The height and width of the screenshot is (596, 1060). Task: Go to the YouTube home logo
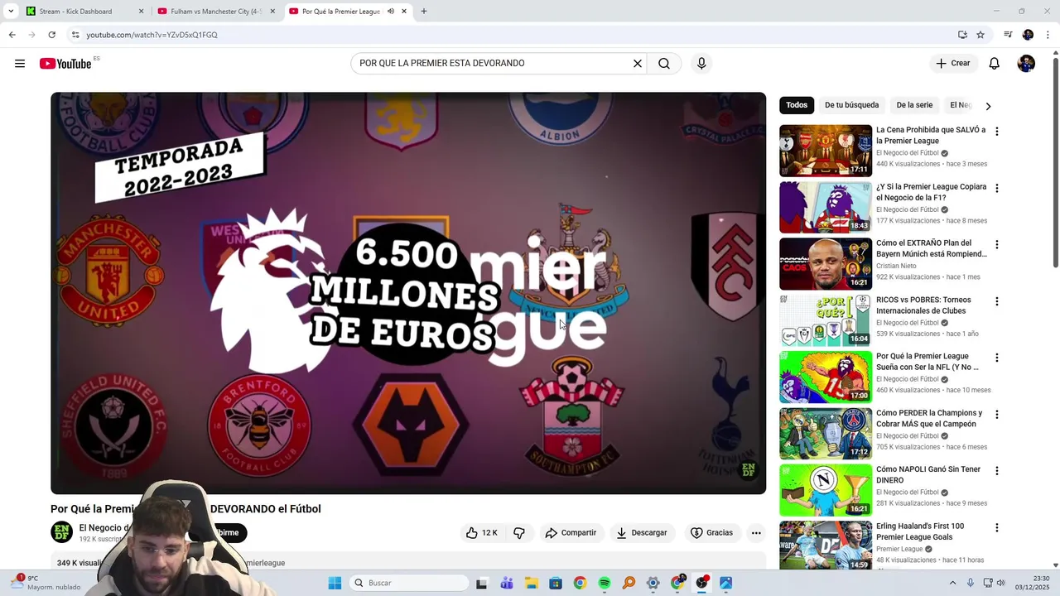point(65,64)
